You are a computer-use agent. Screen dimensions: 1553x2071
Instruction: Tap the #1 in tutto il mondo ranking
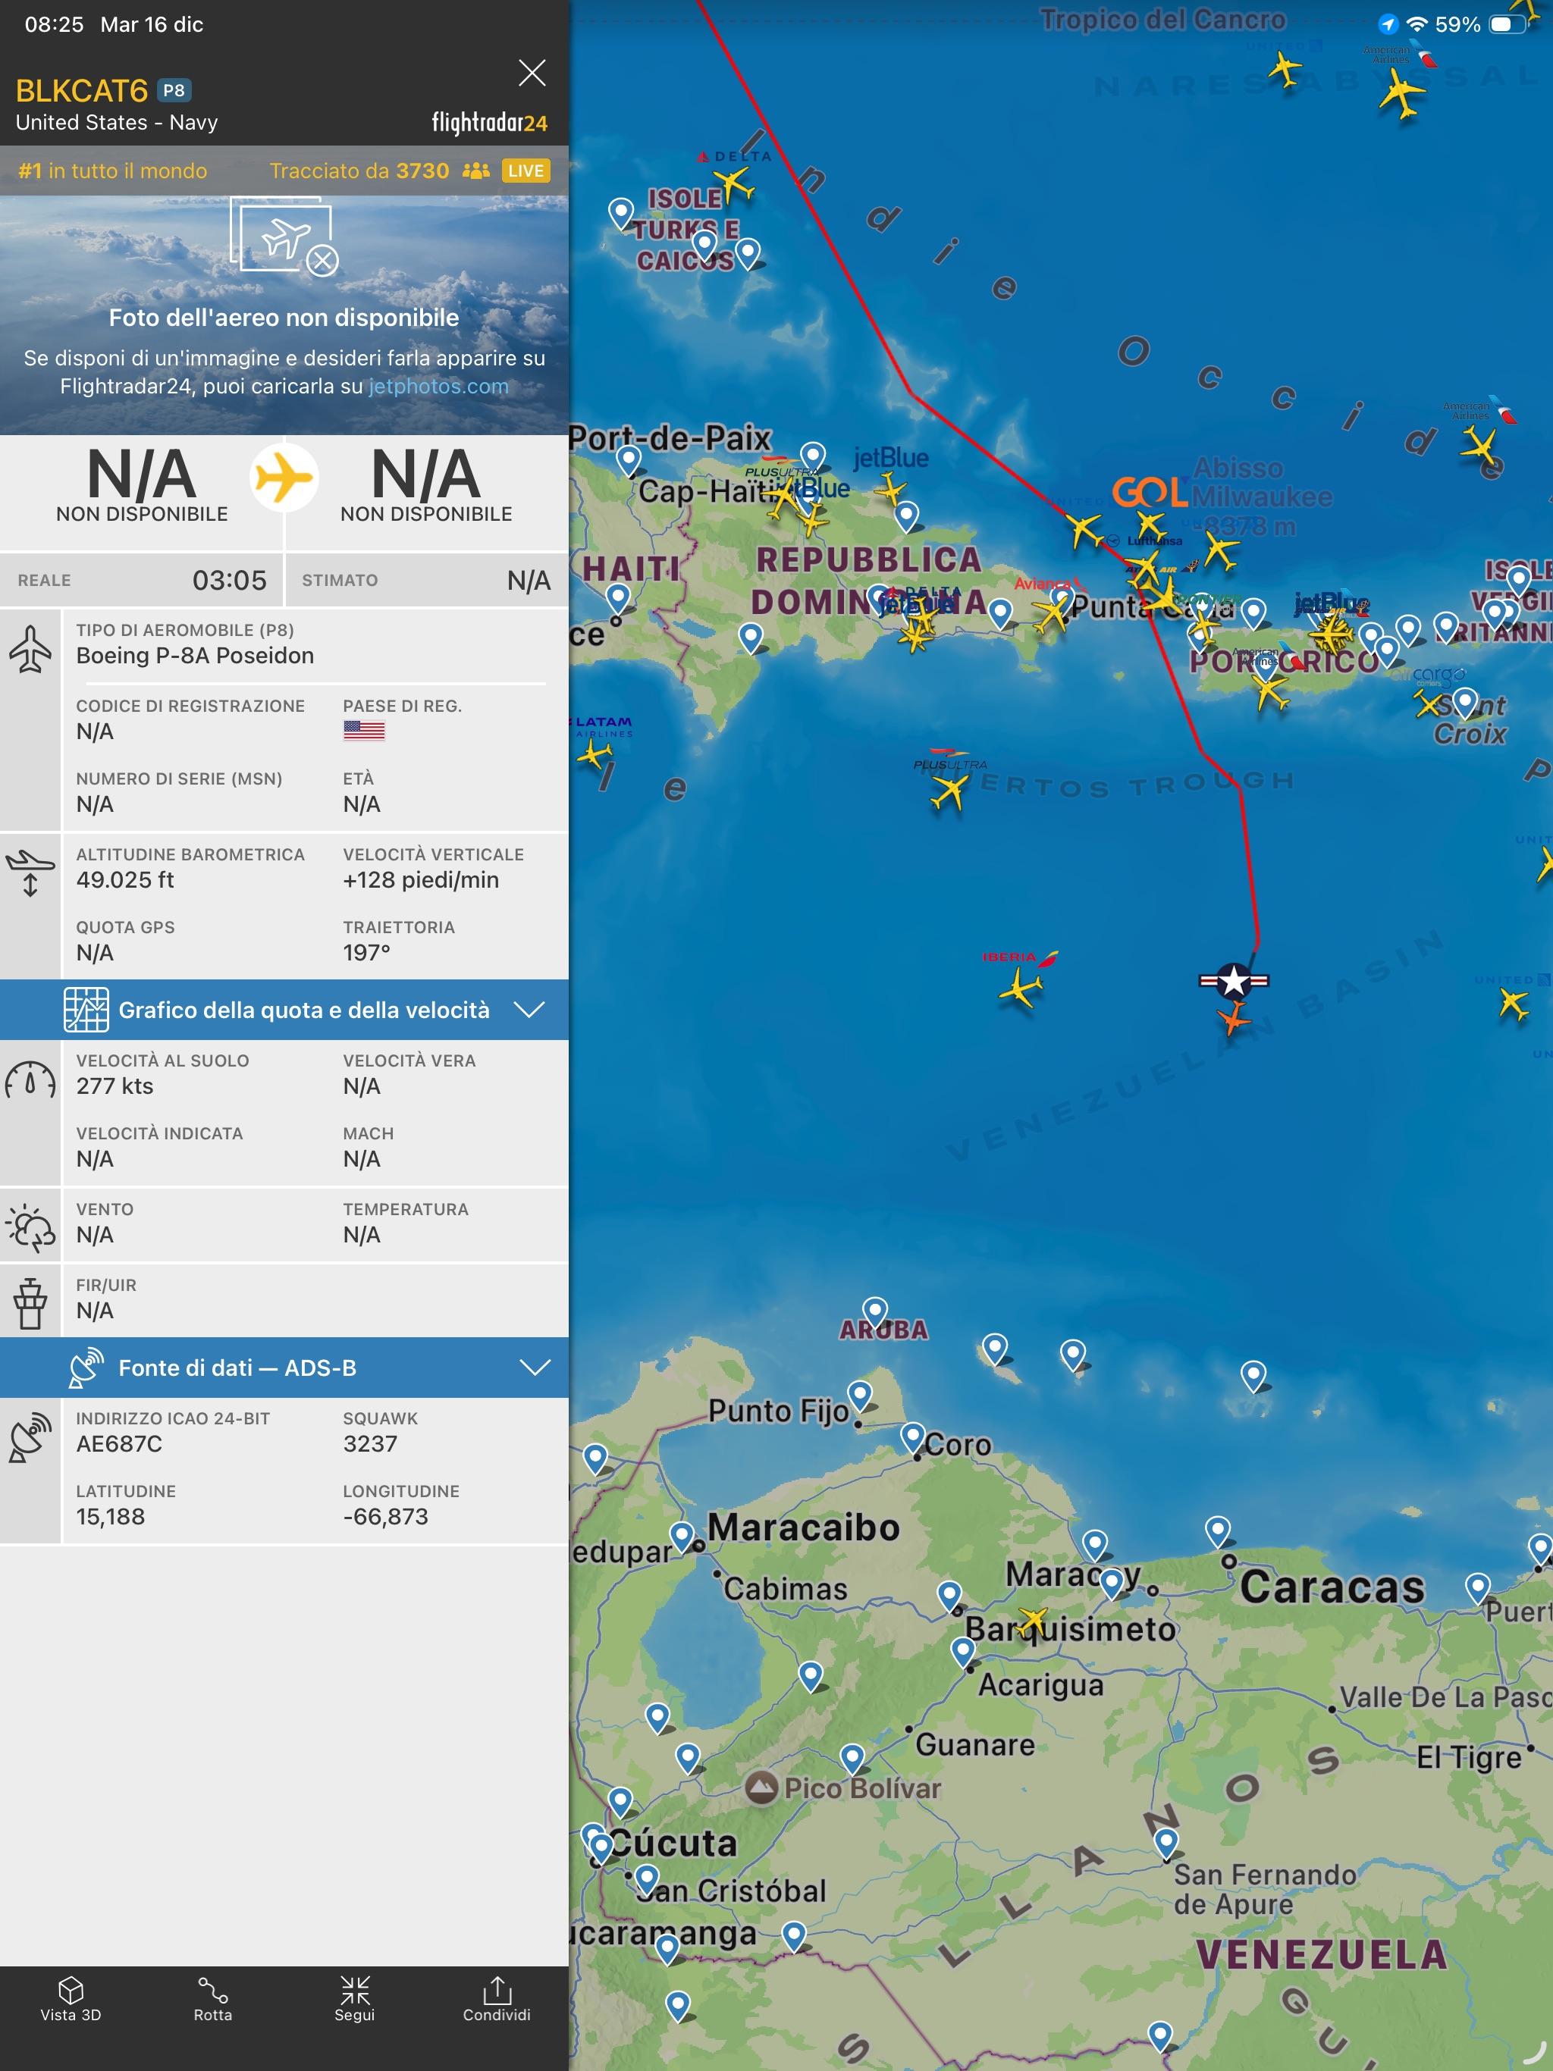point(112,171)
